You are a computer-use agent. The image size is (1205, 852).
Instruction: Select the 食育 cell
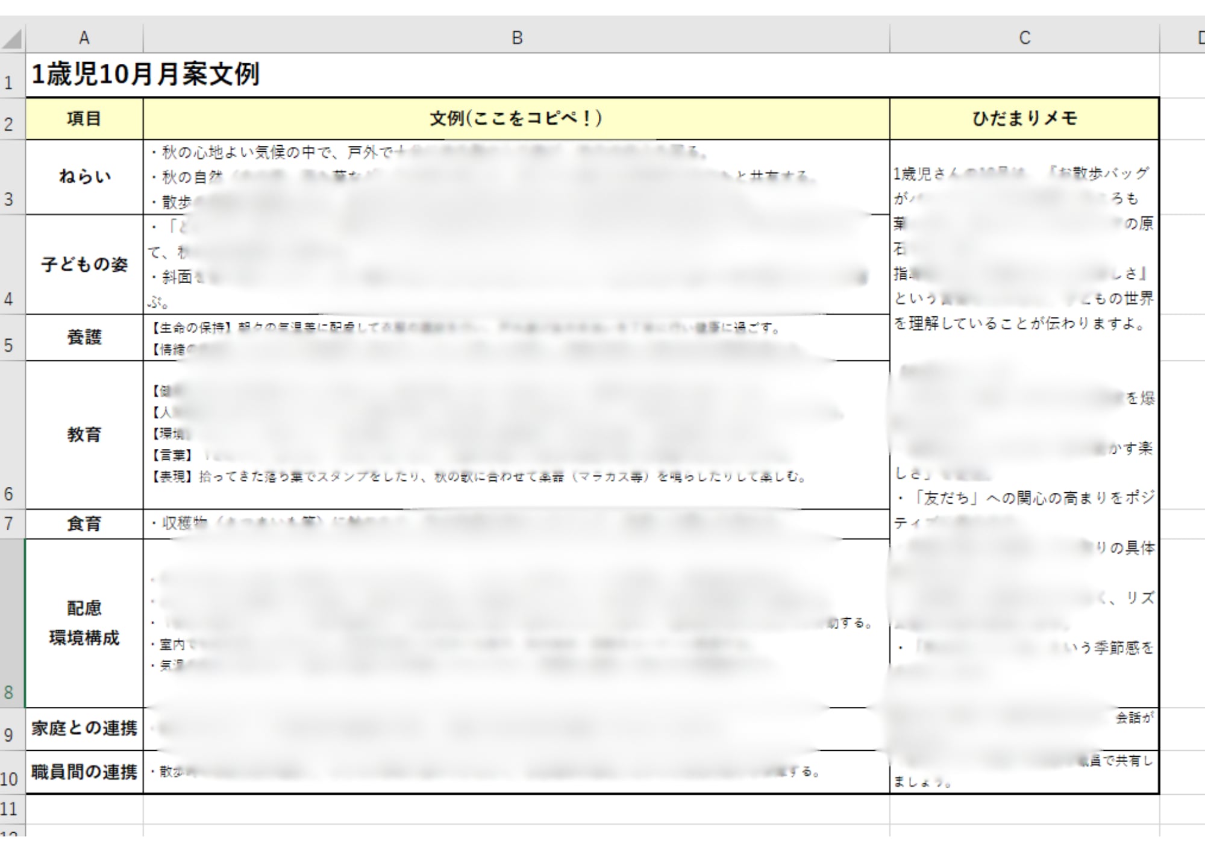click(84, 524)
